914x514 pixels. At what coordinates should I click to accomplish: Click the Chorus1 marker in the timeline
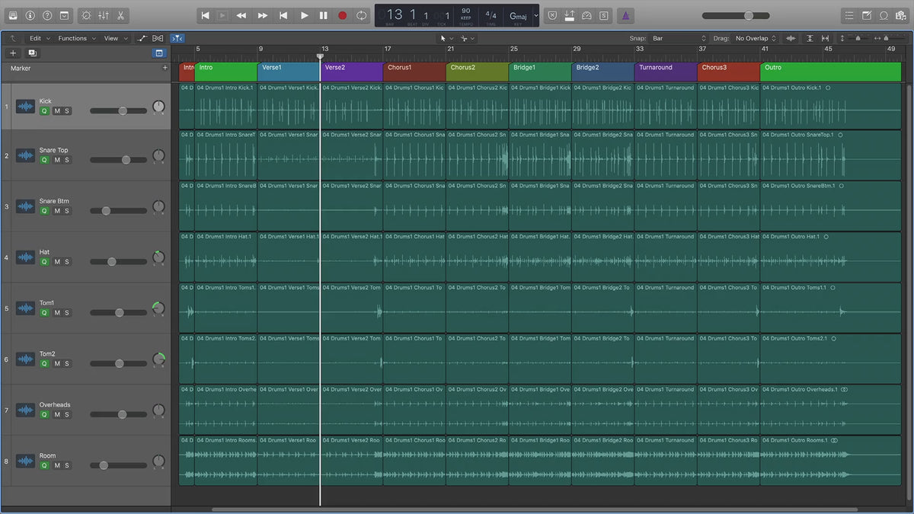(x=414, y=72)
